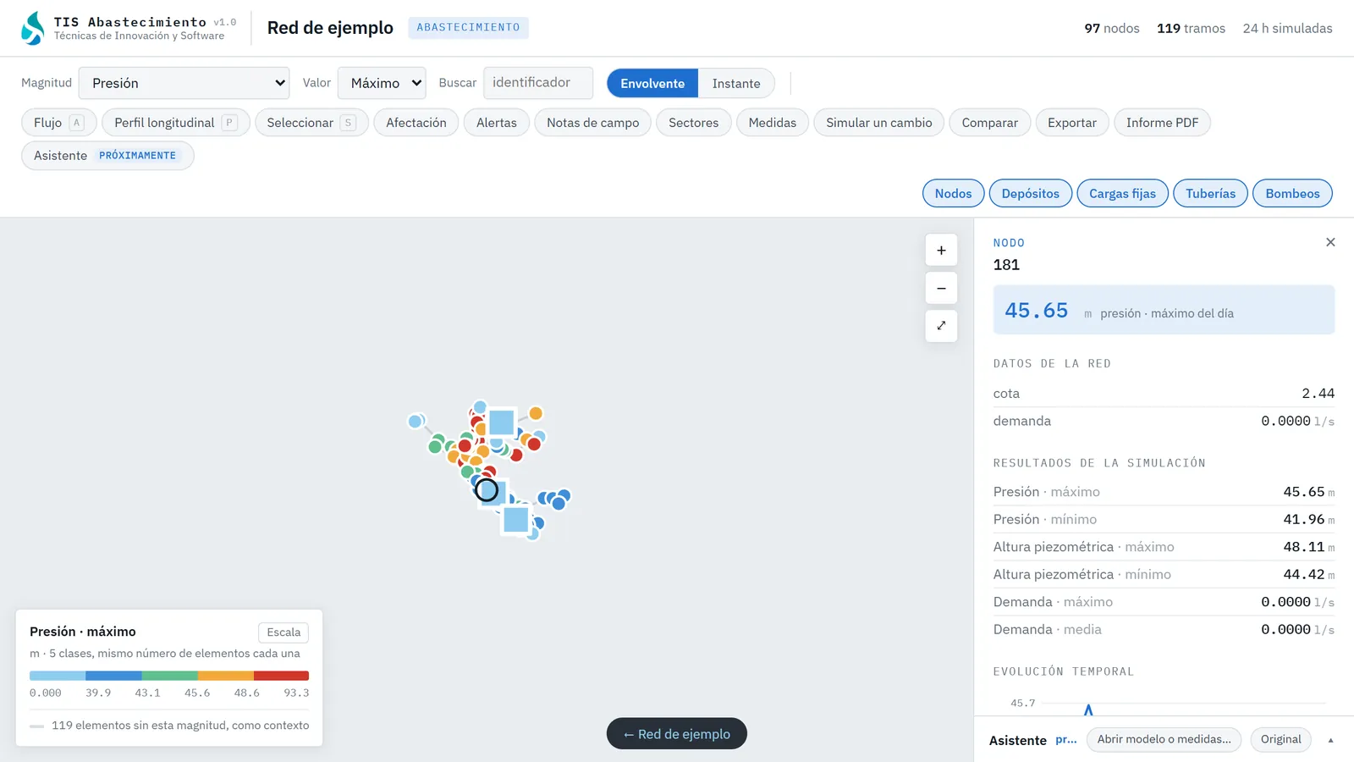Toggle the Tuberías layer filter
Image resolution: width=1354 pixels, height=762 pixels.
(1211, 193)
